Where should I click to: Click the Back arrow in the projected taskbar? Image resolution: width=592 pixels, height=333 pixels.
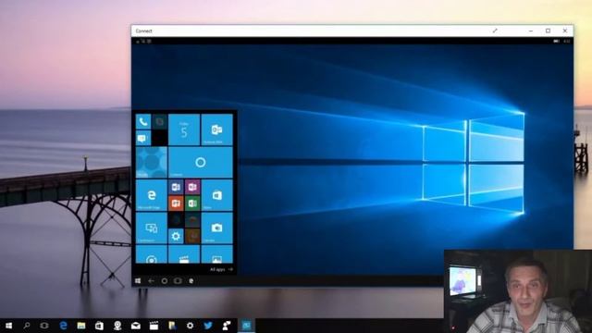(x=151, y=281)
